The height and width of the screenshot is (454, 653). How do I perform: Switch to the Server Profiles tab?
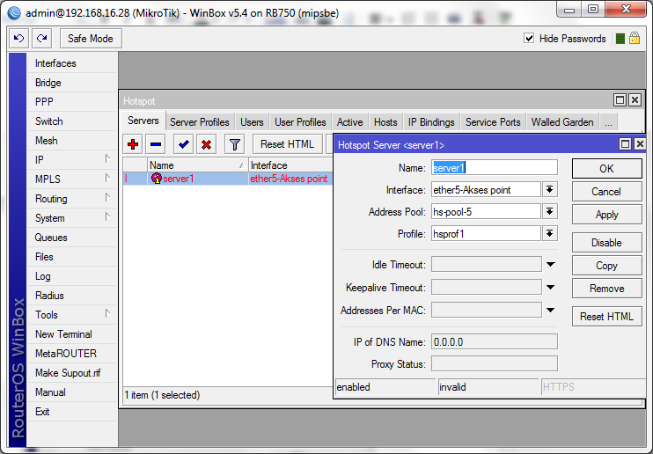click(200, 122)
